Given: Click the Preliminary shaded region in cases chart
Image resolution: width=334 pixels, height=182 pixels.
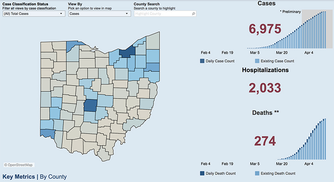Looking at the screenshot, I should point(317,29).
